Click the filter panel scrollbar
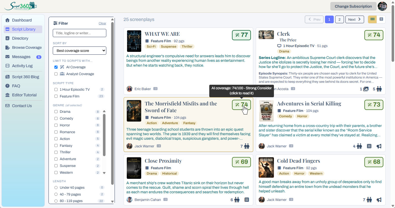 point(112,103)
